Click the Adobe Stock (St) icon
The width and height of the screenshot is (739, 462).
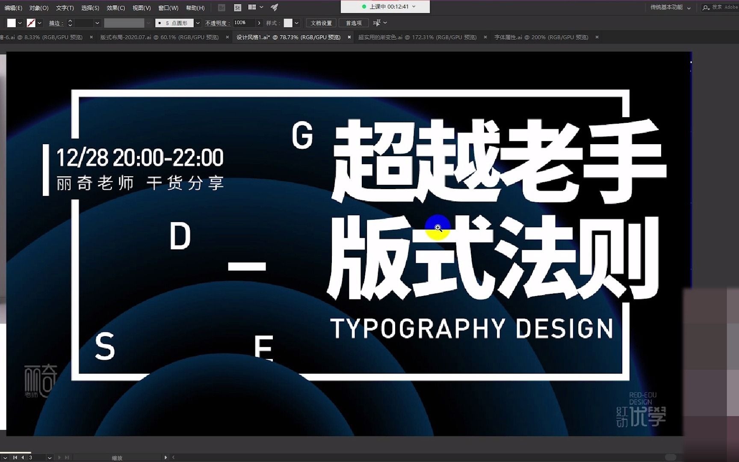pos(237,7)
